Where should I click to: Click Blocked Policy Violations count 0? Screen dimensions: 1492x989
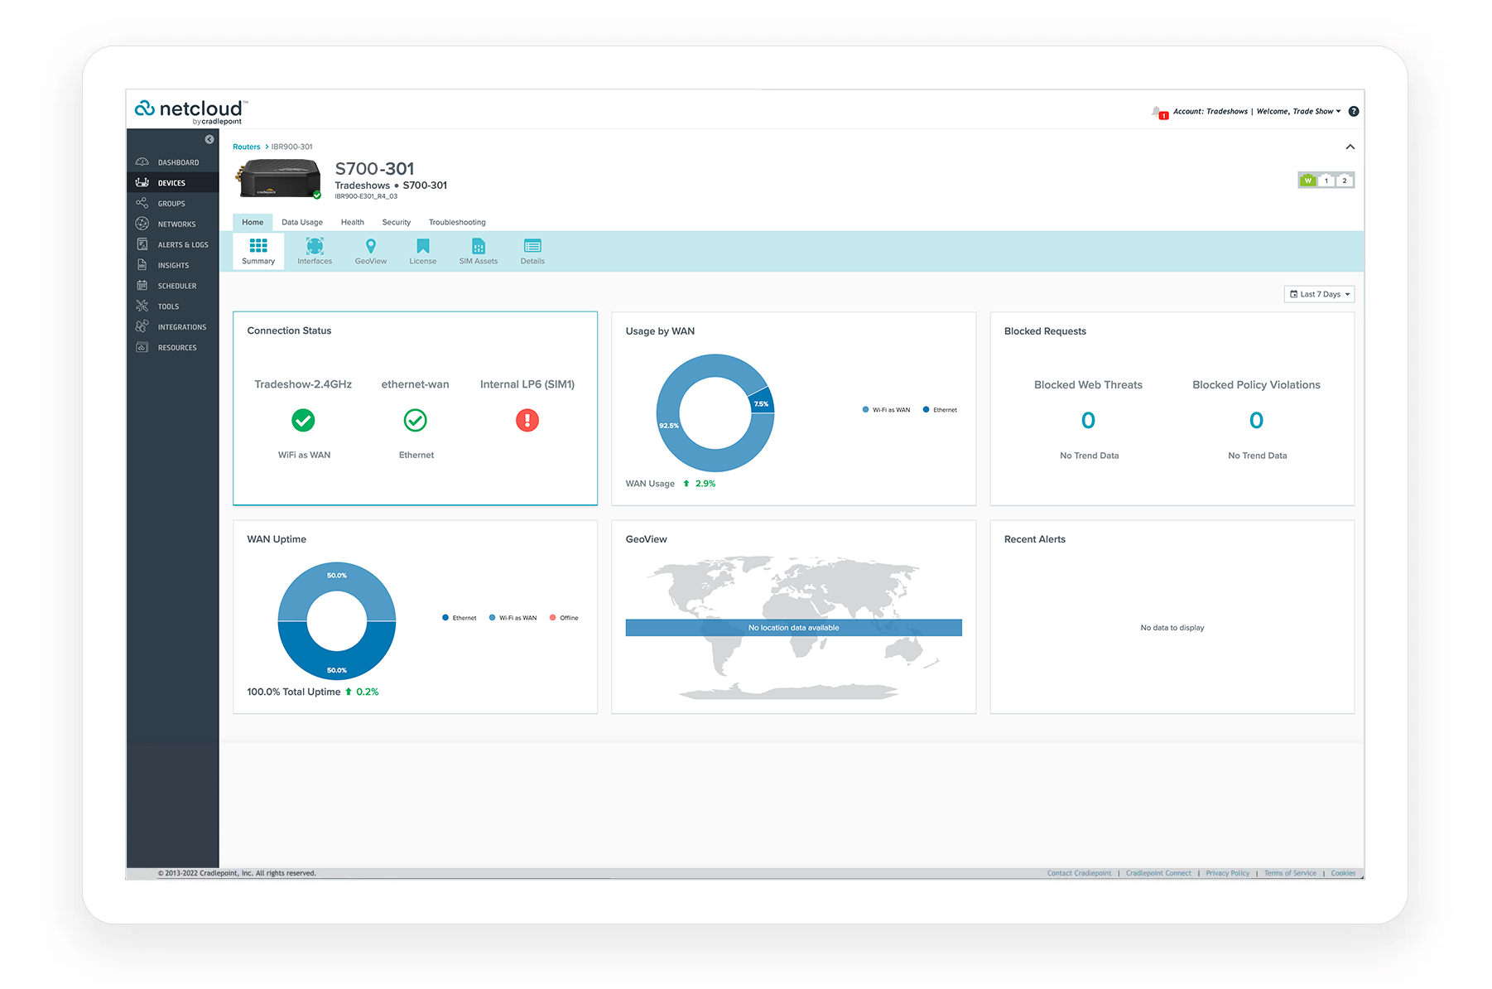(1256, 421)
